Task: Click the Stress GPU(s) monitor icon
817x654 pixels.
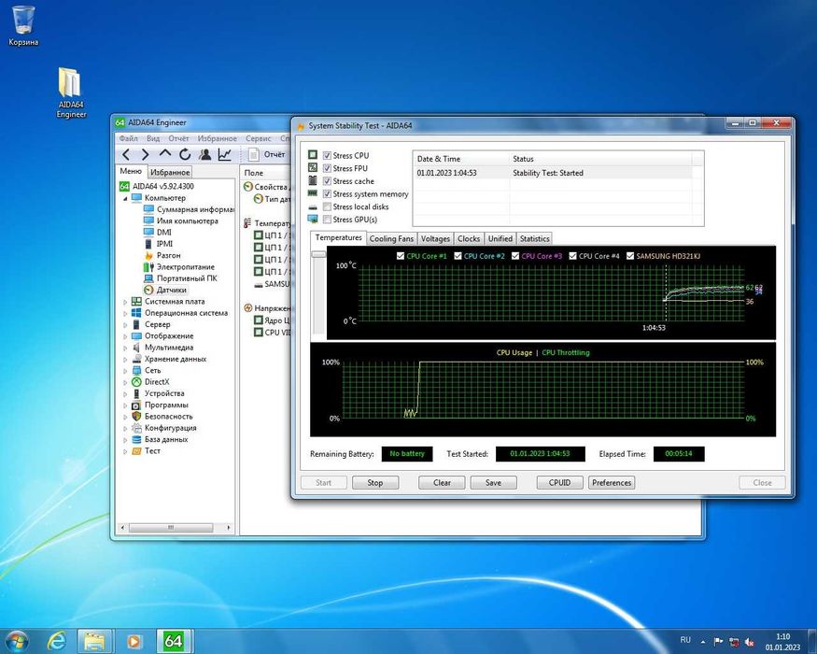Action: [313, 219]
